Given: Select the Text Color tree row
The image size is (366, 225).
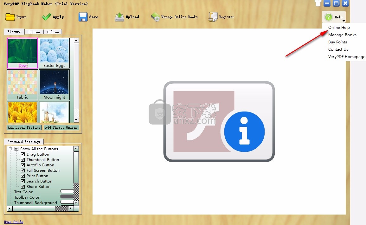Looking at the screenshot, I should point(23,192).
